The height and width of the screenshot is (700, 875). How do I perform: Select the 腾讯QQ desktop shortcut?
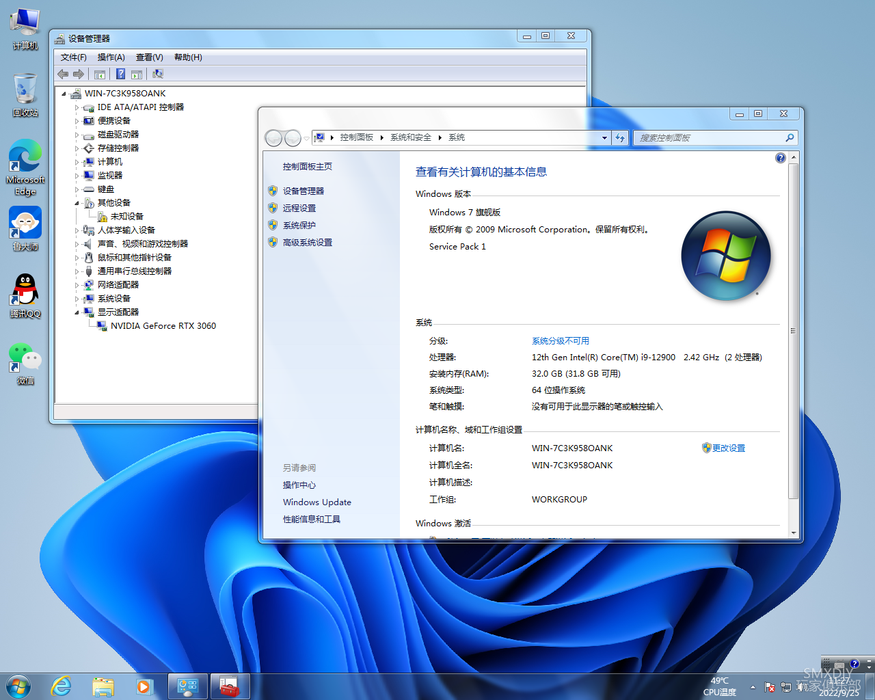coord(25,296)
